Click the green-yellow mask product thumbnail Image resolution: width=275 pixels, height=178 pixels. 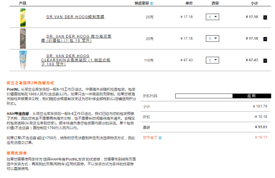point(23,17)
